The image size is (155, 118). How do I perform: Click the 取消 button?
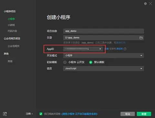128,114
